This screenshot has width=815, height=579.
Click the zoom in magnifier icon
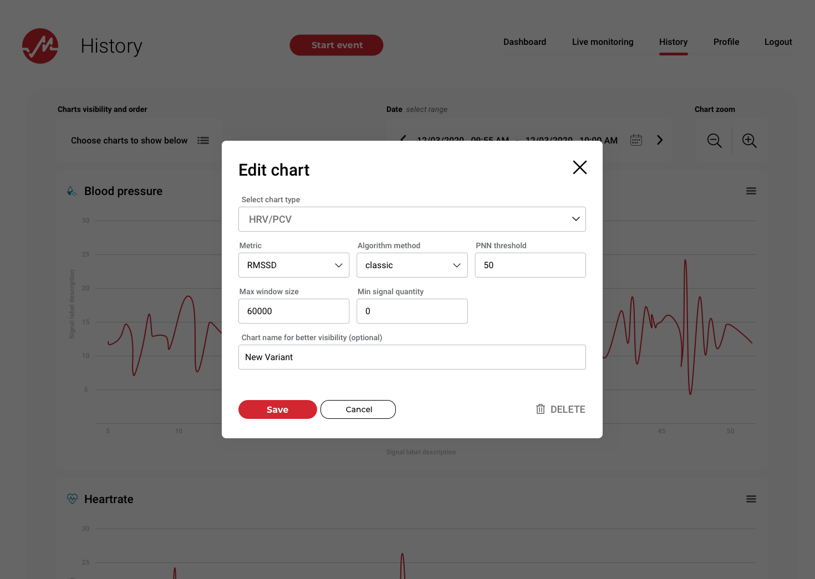(x=749, y=141)
